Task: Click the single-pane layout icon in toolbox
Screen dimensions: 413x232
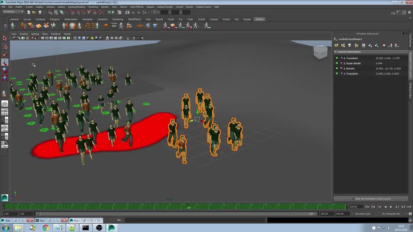Action: (x=4, y=104)
